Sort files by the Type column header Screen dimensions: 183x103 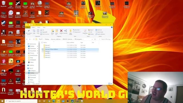82,43
